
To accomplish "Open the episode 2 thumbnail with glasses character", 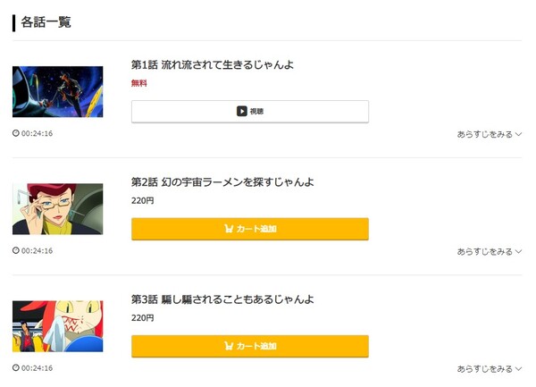I will tap(57, 208).
